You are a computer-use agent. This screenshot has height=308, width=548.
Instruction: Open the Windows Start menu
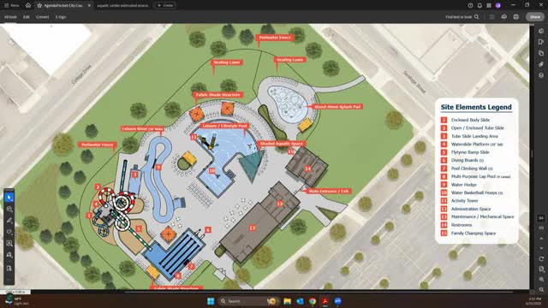pyautogui.click(x=211, y=301)
